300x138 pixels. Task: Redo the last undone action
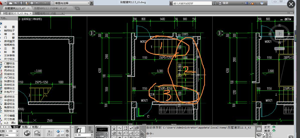pyautogui.click(x=45, y=3)
